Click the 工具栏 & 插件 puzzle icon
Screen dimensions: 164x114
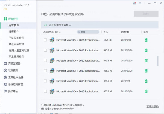click(x=5, y=77)
